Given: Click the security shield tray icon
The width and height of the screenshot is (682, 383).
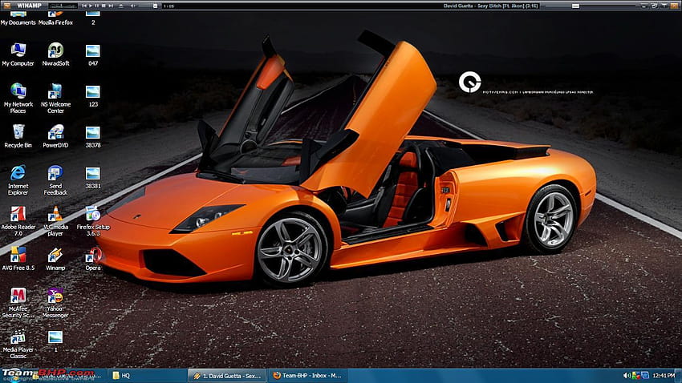Looking at the screenshot, I should (635, 376).
